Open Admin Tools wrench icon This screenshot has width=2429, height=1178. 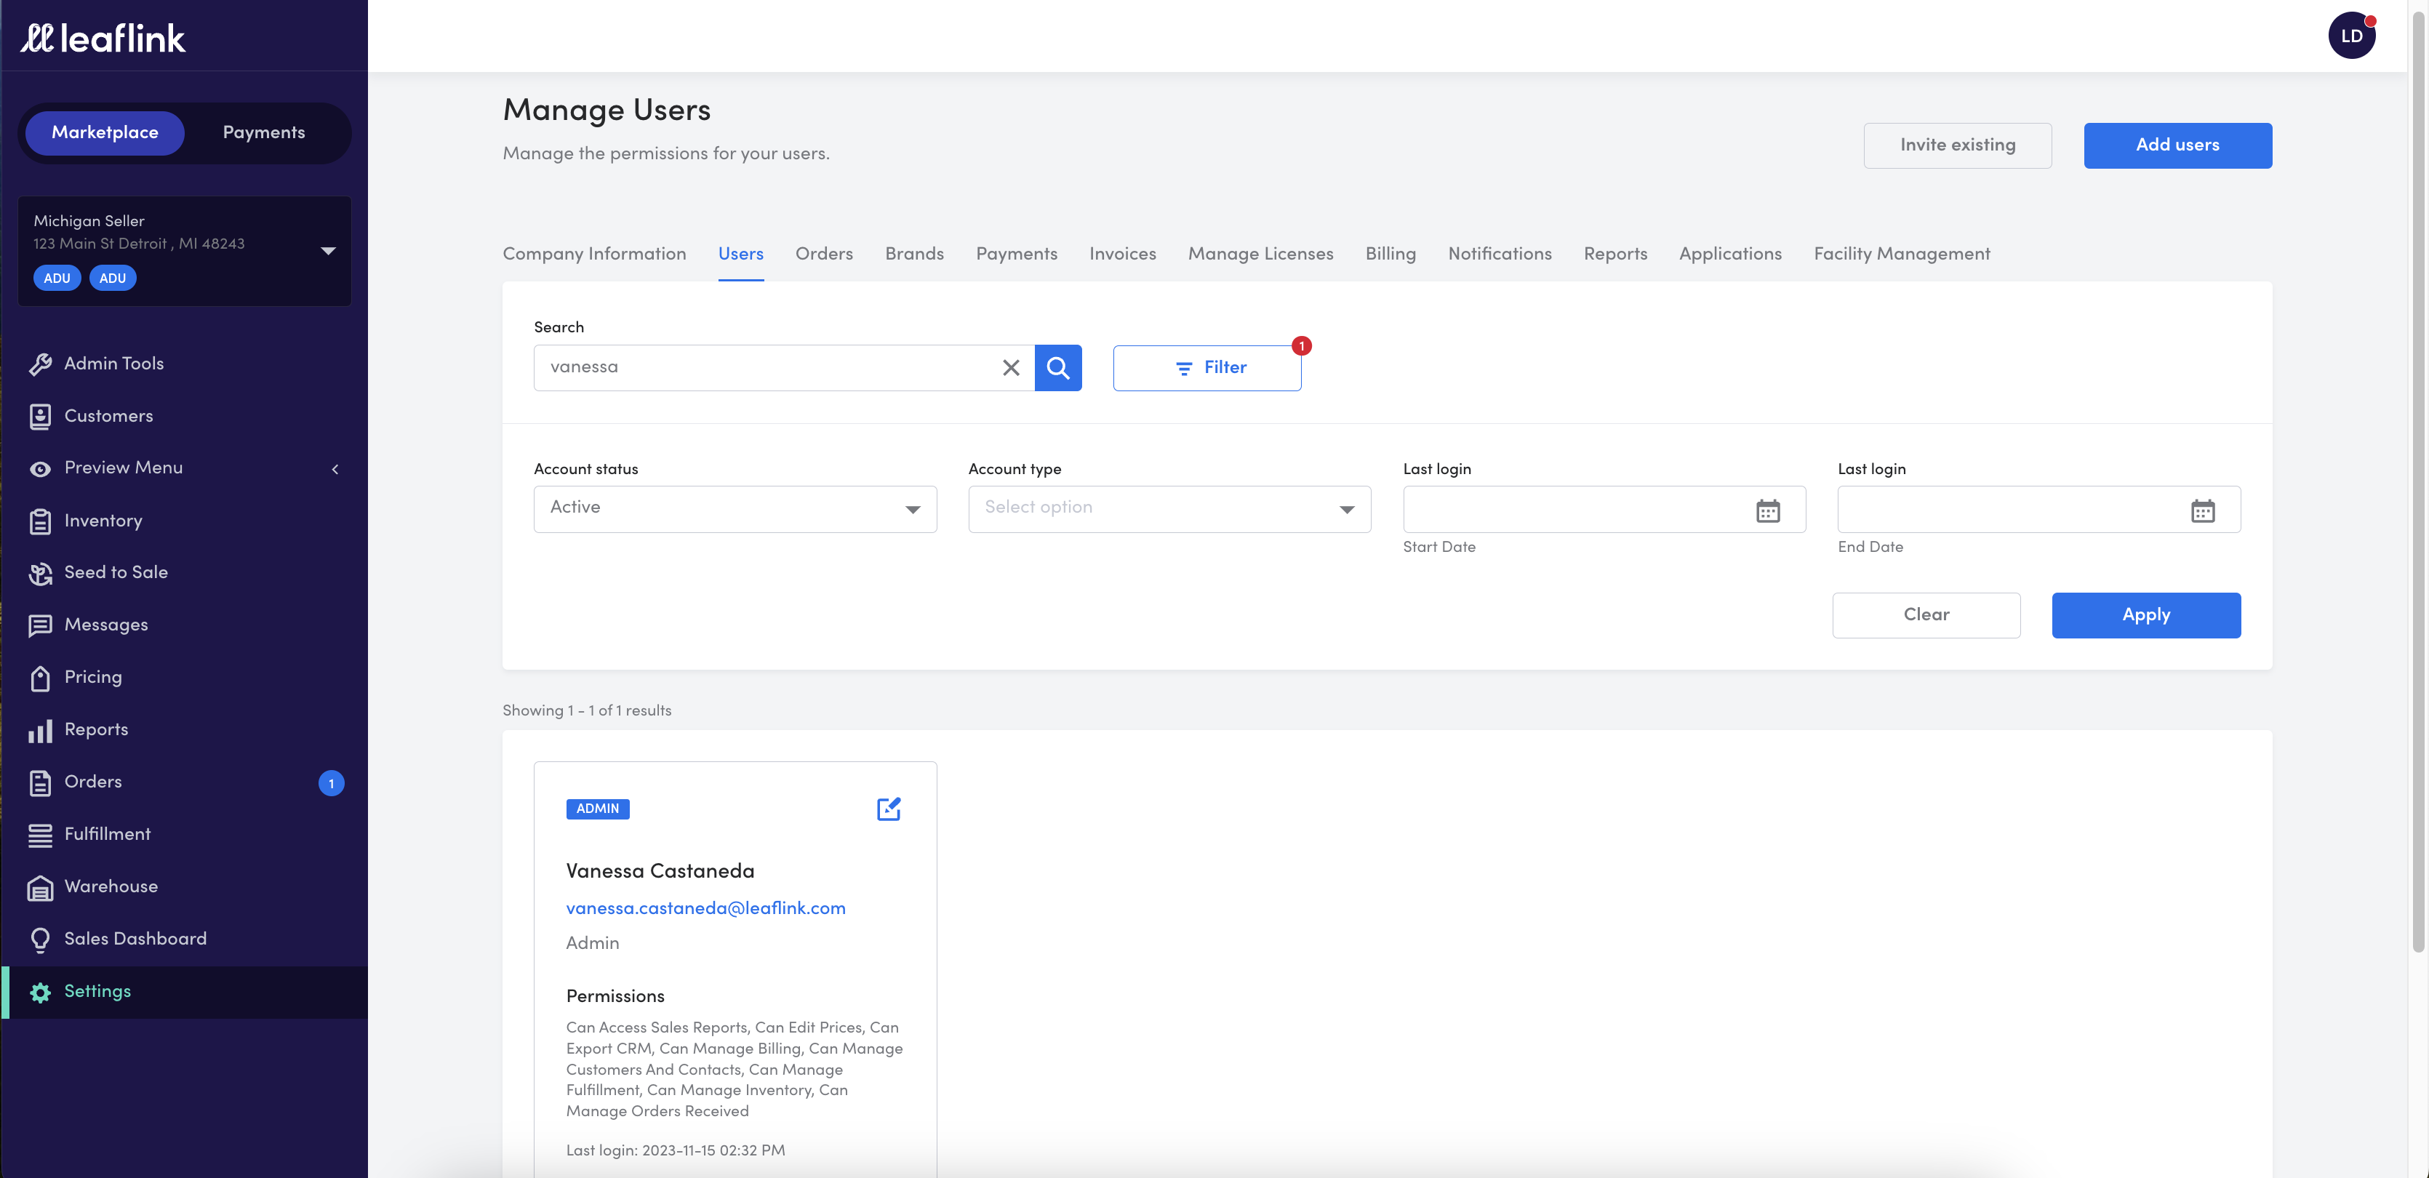pos(39,364)
